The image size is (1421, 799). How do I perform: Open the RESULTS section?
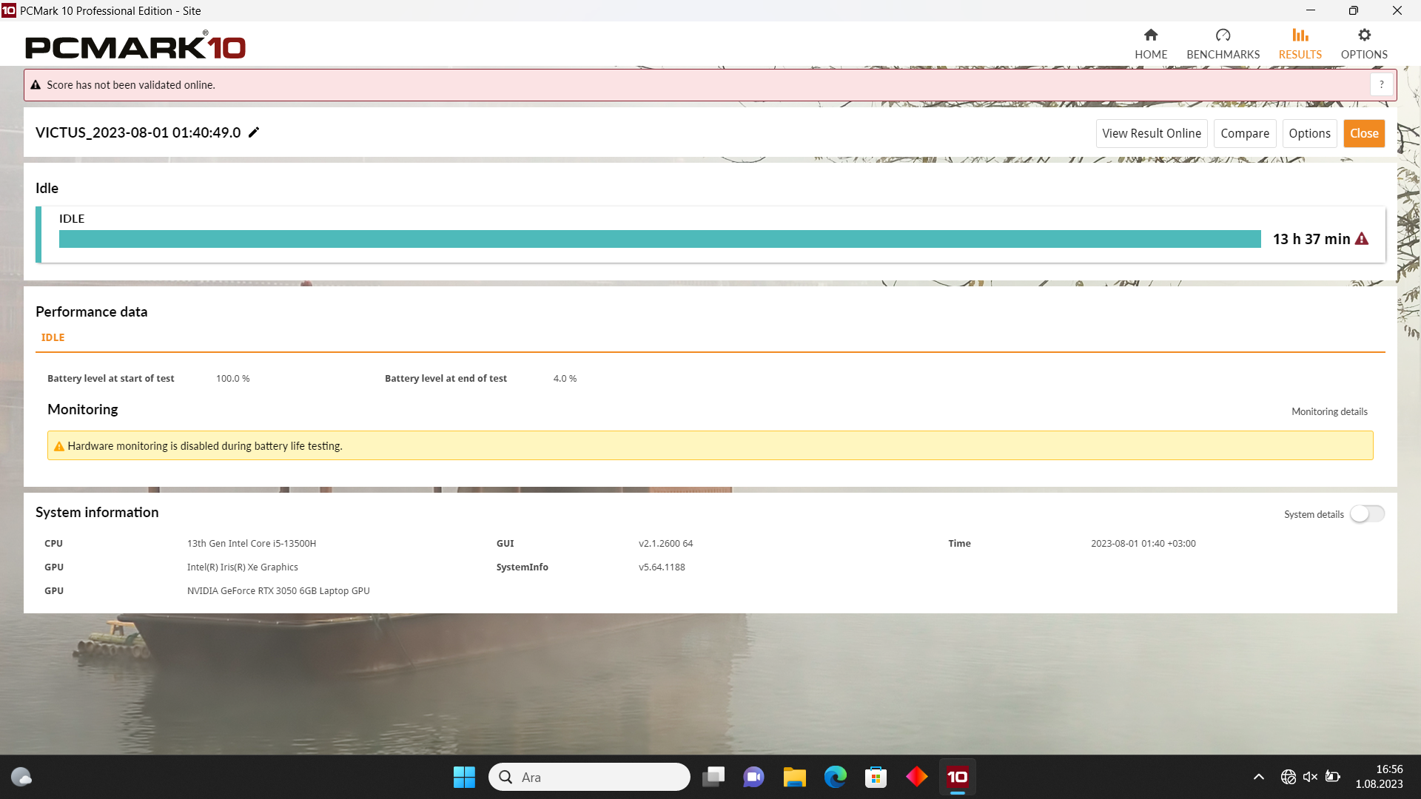coord(1300,44)
